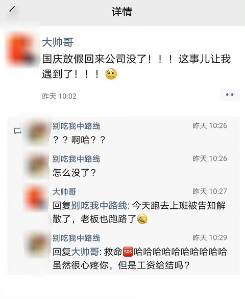Open 大帅哥 profile from post name
The height and width of the screenshot is (299, 245).
pos(58,42)
